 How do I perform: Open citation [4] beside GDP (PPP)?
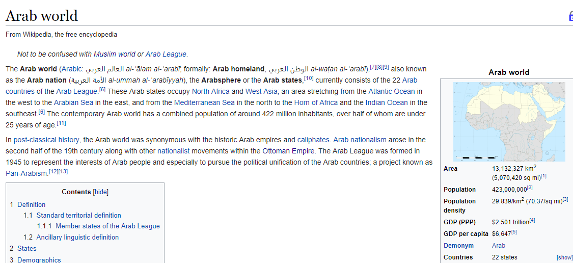pos(532,220)
